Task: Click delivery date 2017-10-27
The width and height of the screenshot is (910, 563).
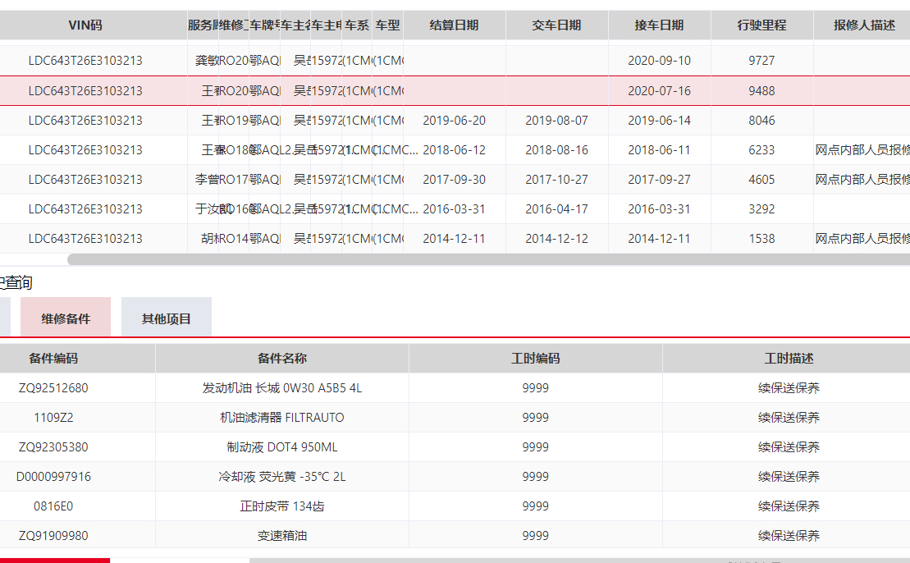Action: coord(556,180)
